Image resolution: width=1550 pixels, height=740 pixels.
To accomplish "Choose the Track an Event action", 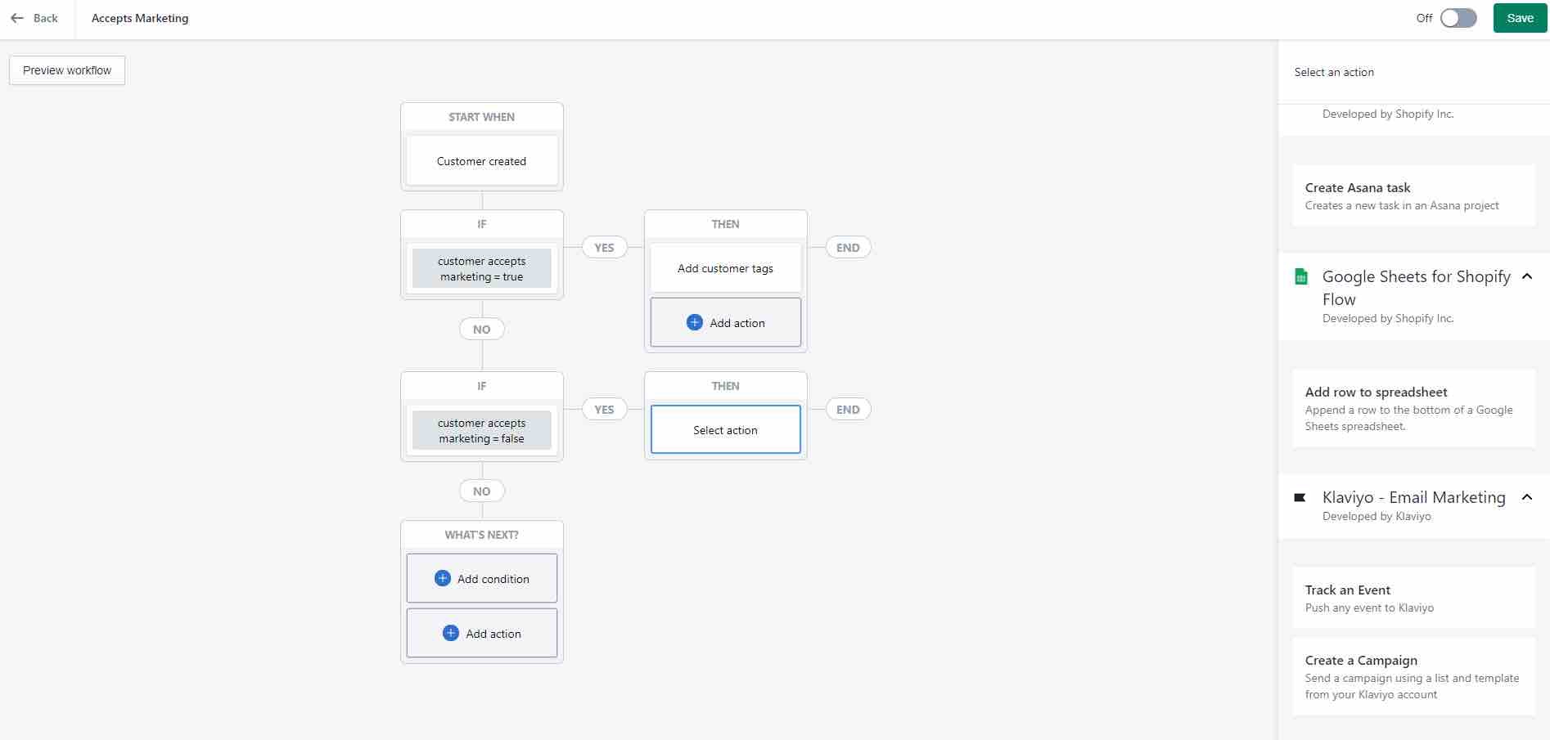I will point(1413,598).
